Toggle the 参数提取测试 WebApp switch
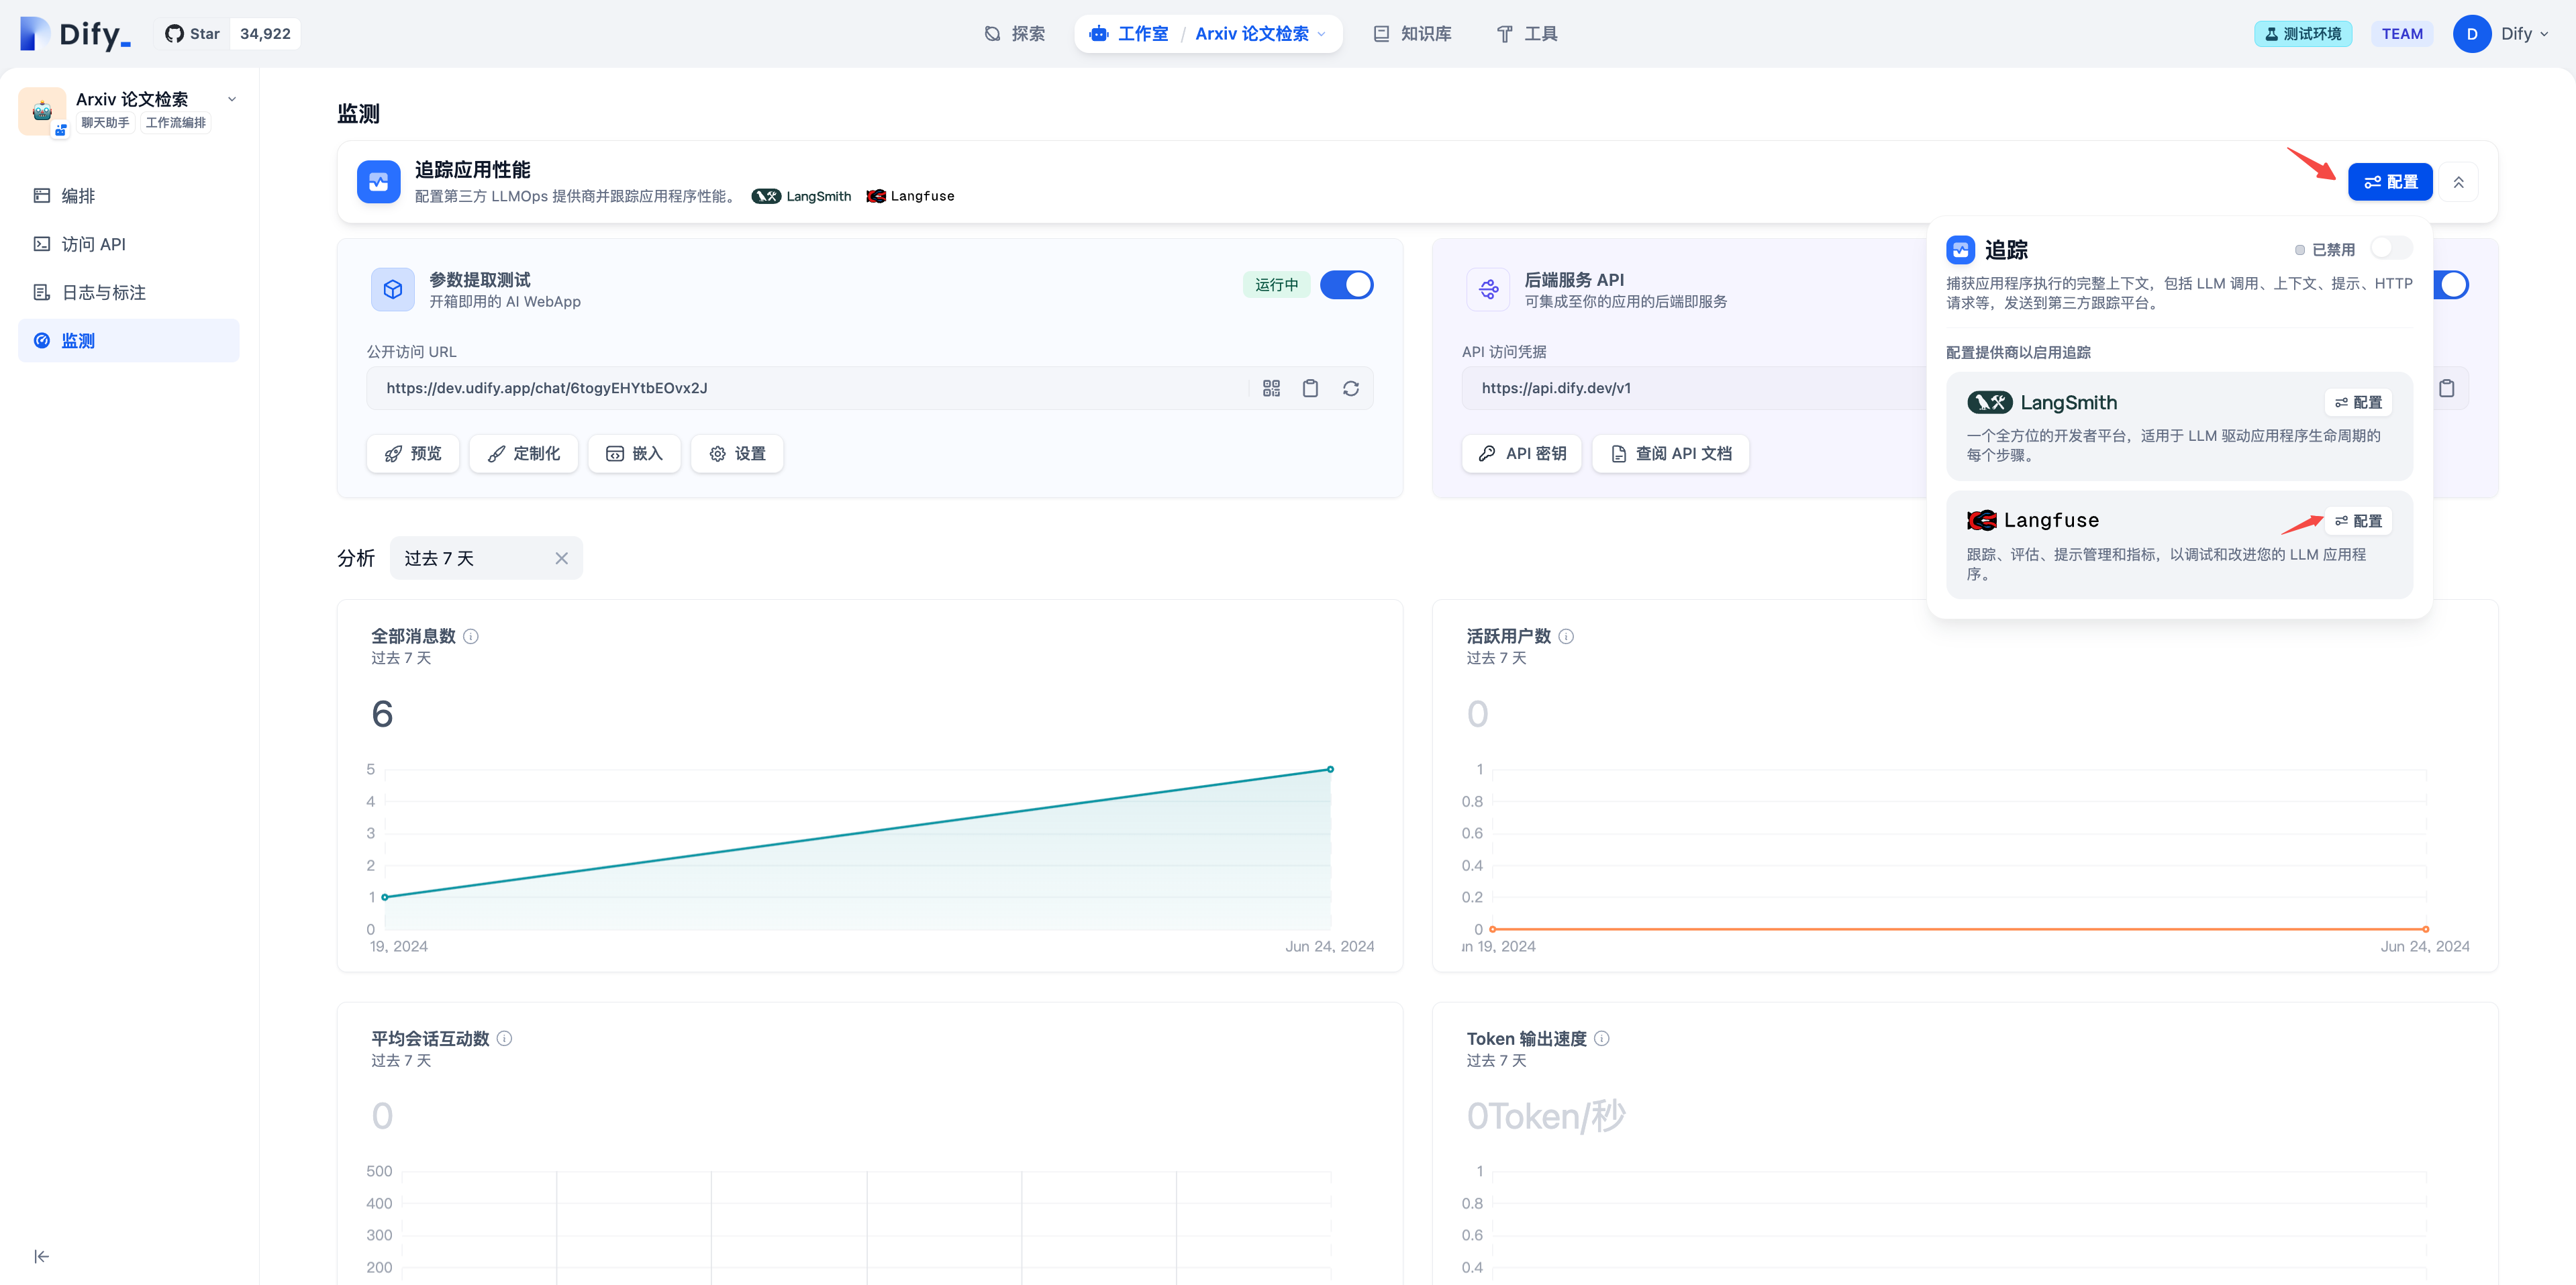This screenshot has width=2576, height=1285. click(x=1346, y=285)
